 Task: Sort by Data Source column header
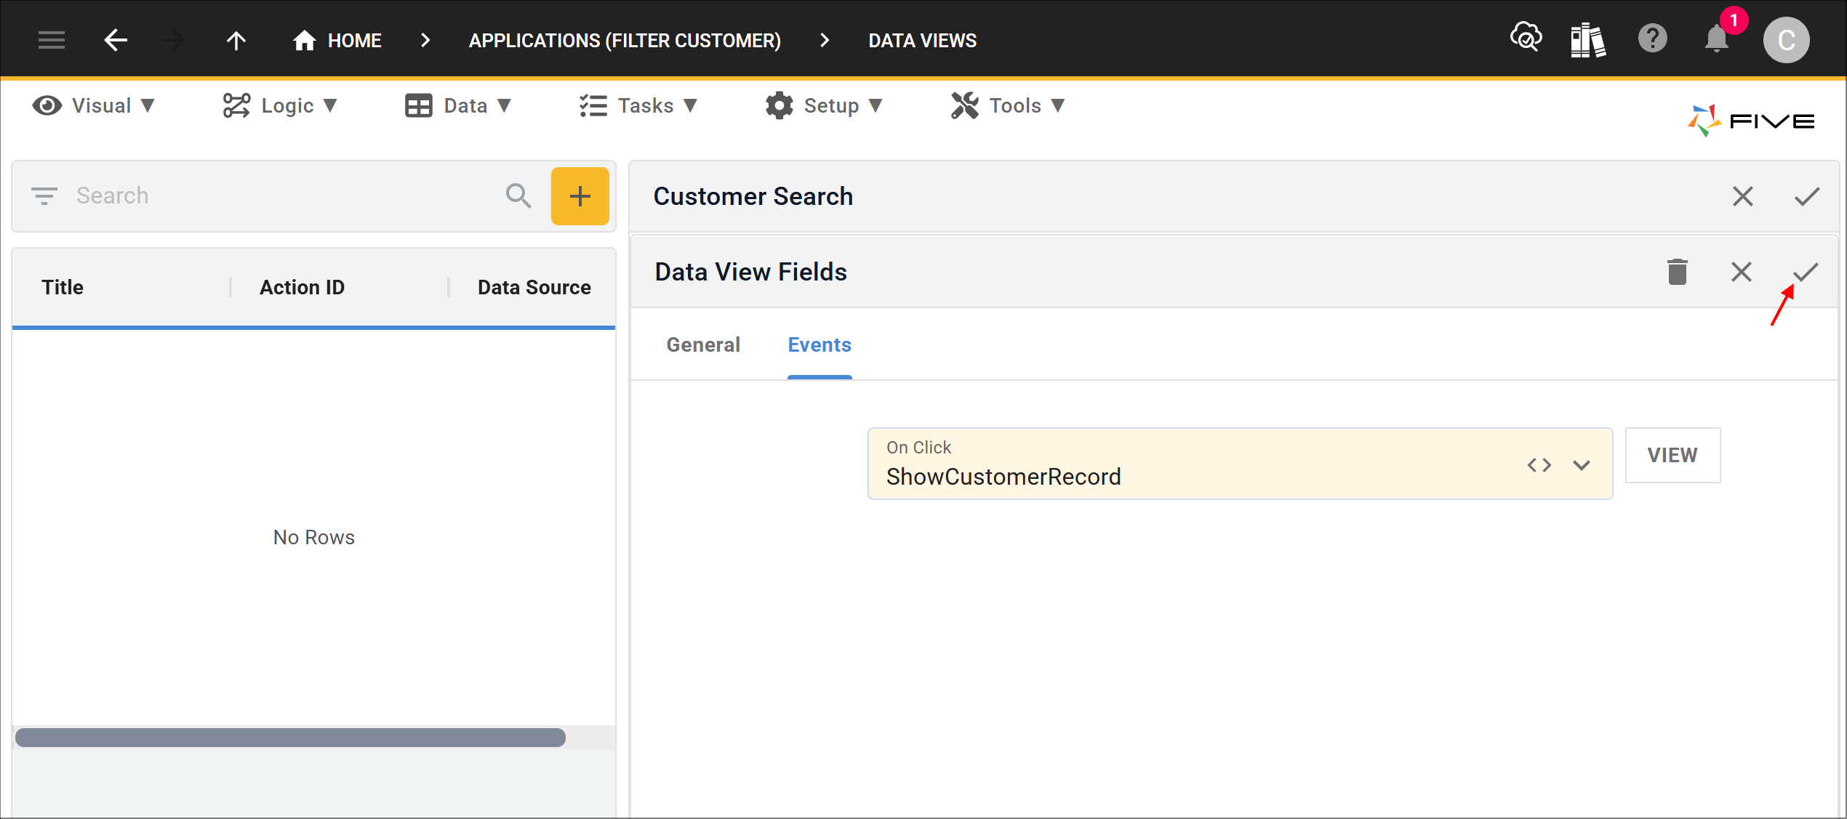(x=534, y=287)
